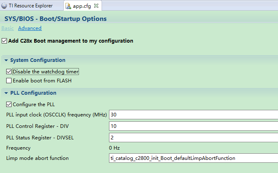Switch to the TI Resource Explorer tab
278x173 pixels.
(30, 6)
